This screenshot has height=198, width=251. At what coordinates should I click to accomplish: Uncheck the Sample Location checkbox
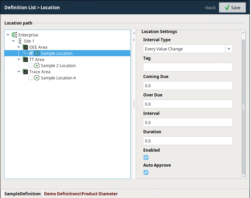pos(31,53)
